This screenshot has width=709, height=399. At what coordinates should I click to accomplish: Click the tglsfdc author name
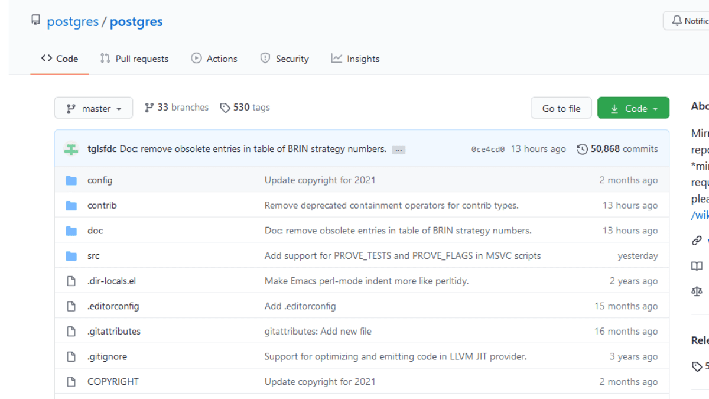(102, 149)
